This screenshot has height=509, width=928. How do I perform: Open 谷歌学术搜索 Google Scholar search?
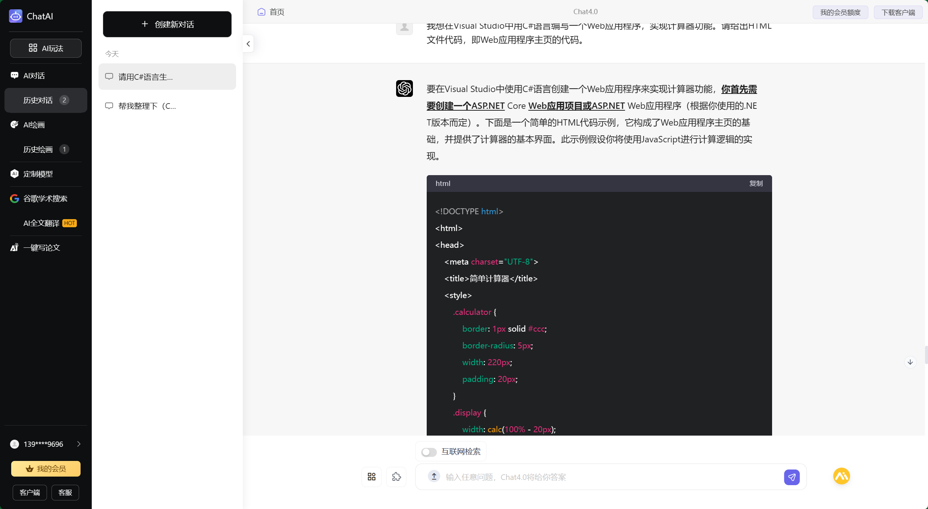click(45, 198)
